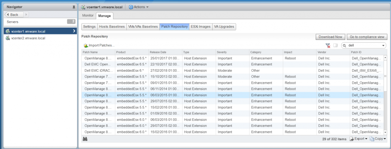Screen dimensions: 391x149
Task: Sort by Severity column header
Action: click(232, 52)
